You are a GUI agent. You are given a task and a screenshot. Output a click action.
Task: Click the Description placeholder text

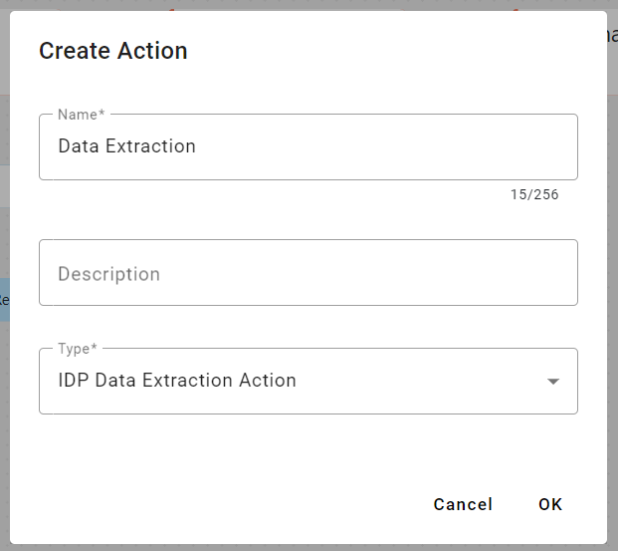(x=108, y=274)
